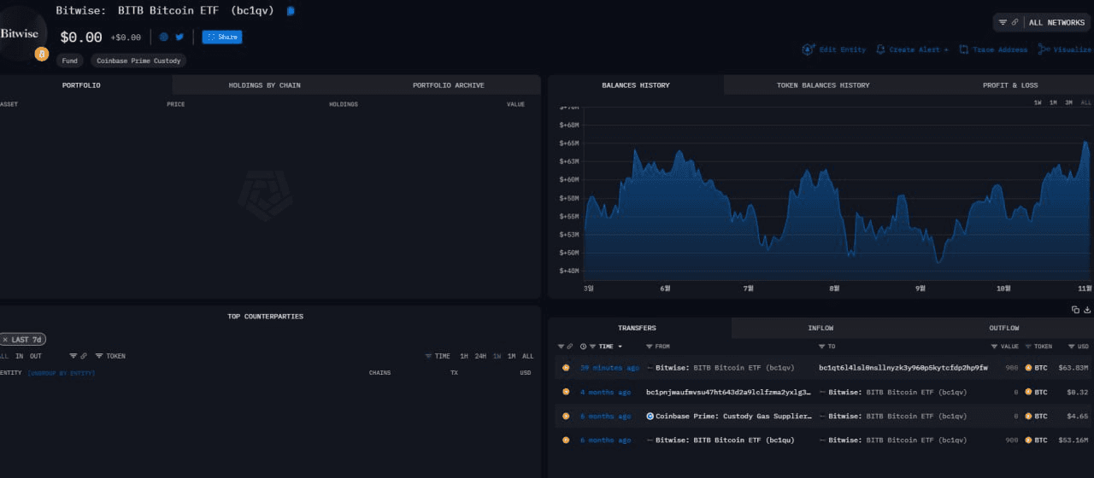This screenshot has height=478, width=1094.
Task: Set counterparties time range to 1H
Action: click(464, 356)
